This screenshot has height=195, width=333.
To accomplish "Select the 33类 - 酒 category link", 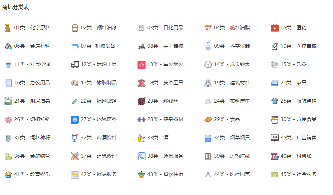I will pos(158,138).
